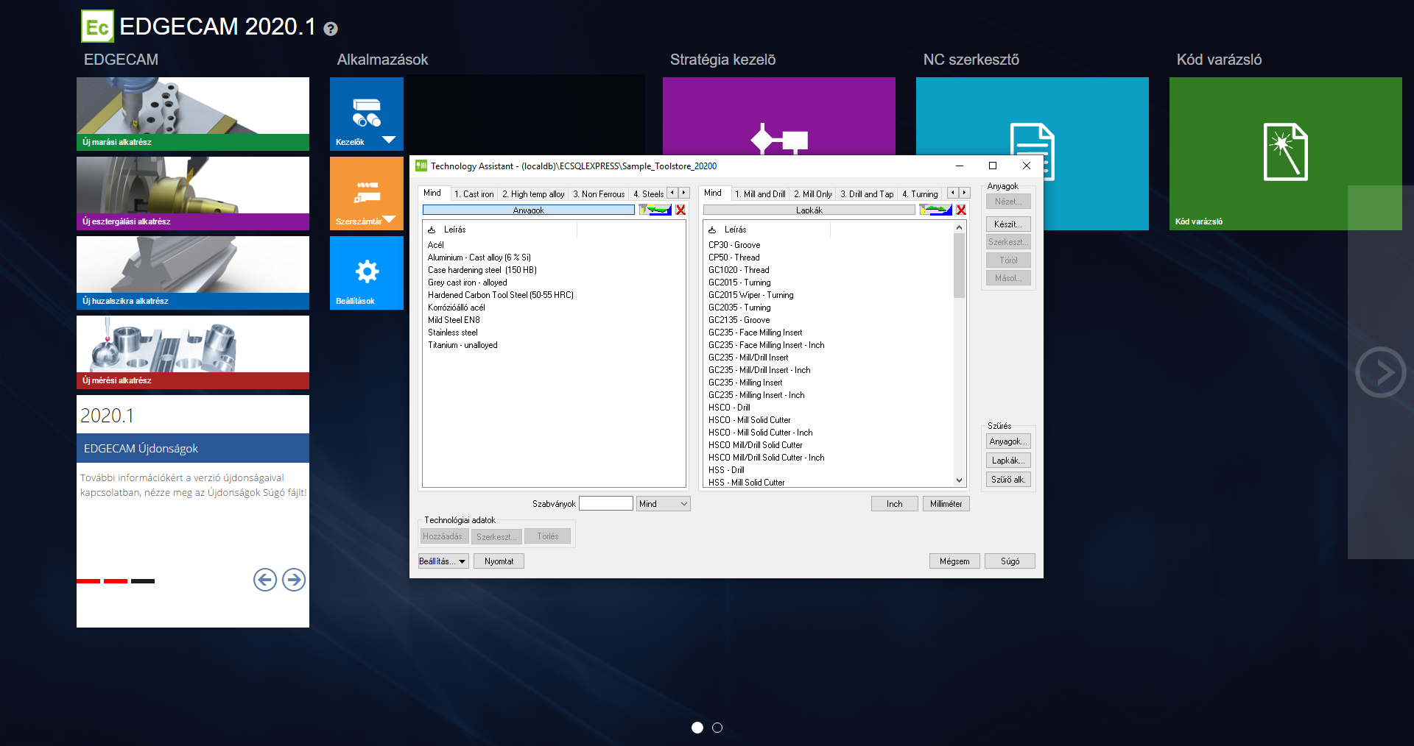Switch to 3. Drill and Tap tab
The height and width of the screenshot is (746, 1414).
pyautogui.click(x=867, y=194)
